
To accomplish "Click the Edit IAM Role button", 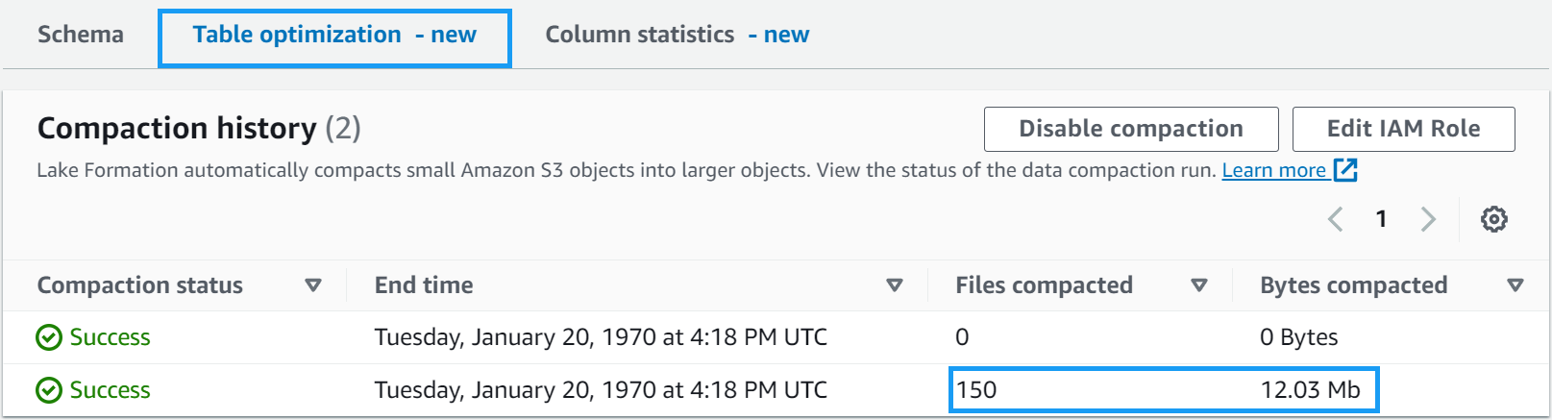I will [1403, 129].
